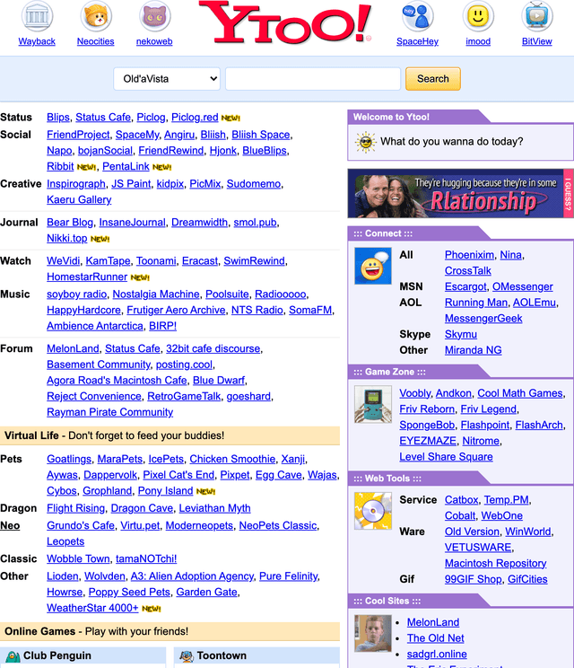Visit the Kaeru Gallery link
This screenshot has height=668, width=574.
(x=79, y=200)
